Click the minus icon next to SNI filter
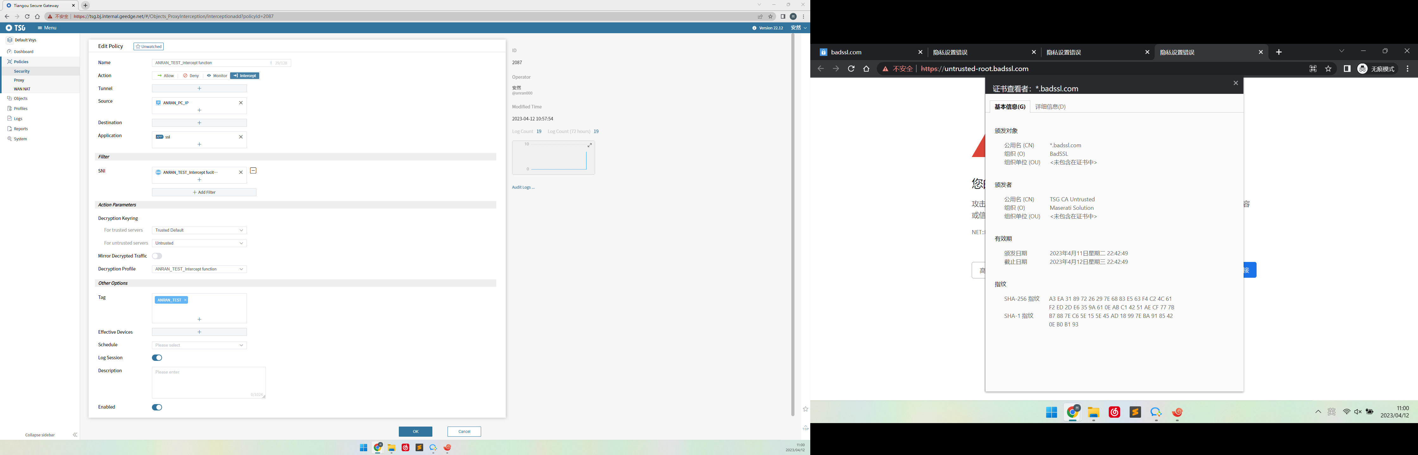The image size is (1418, 455). tap(253, 171)
